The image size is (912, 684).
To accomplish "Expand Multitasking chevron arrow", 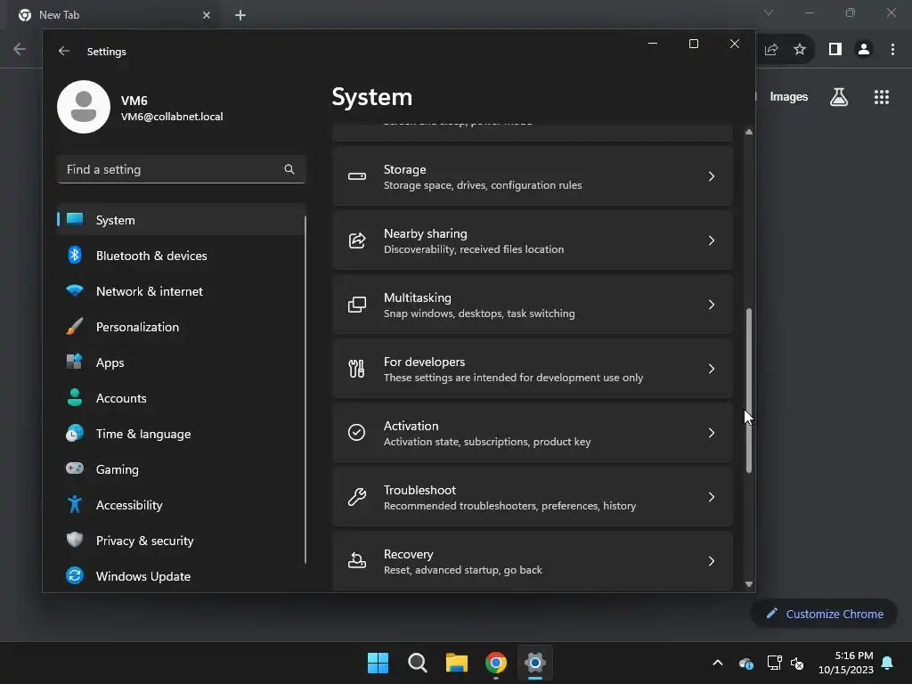I will click(712, 305).
